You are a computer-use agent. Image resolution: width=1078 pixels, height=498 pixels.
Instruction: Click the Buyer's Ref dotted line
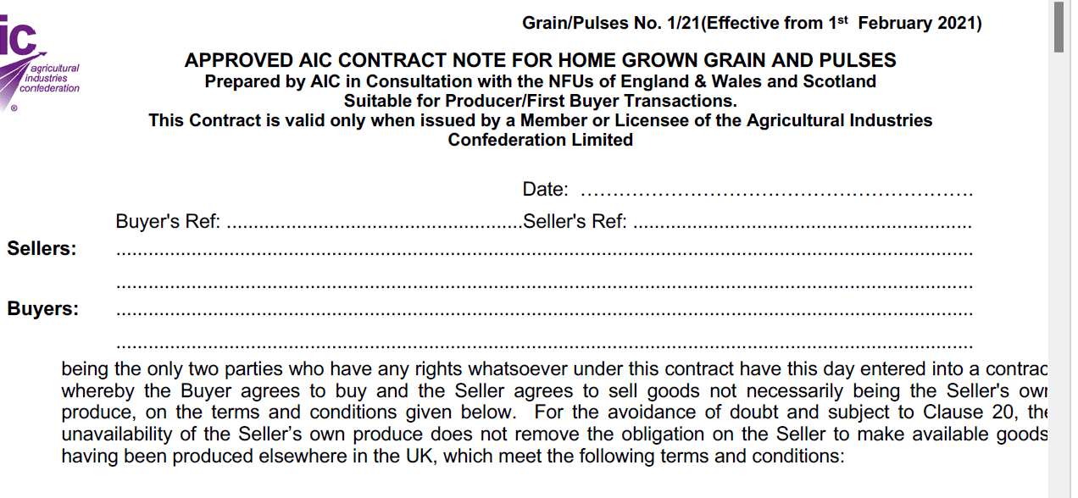[x=375, y=227]
